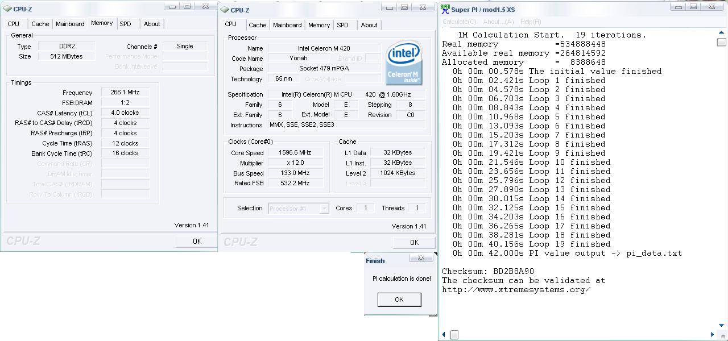The image size is (728, 341).
Task: Open Memory tab in middle CPU-Z window
Action: coord(319,25)
